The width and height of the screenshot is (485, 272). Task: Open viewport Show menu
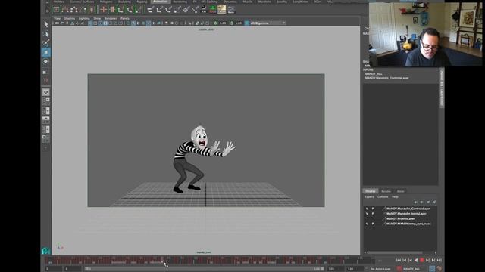click(x=97, y=18)
